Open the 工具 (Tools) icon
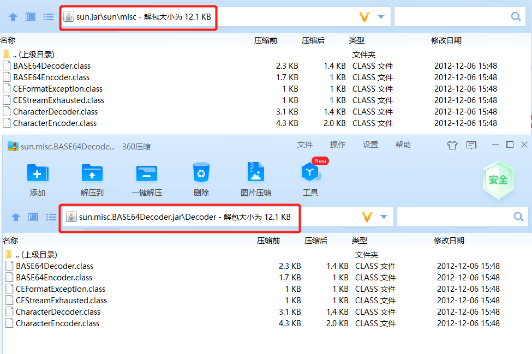532x354 pixels. coord(310,172)
